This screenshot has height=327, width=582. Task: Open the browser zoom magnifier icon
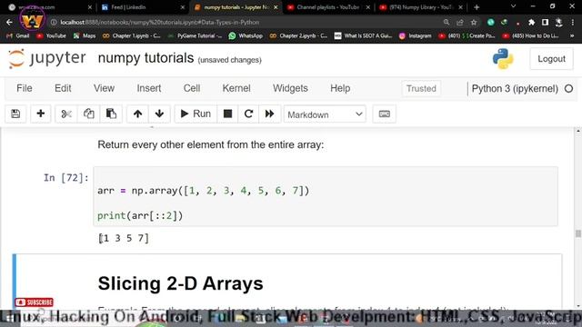coord(447,22)
